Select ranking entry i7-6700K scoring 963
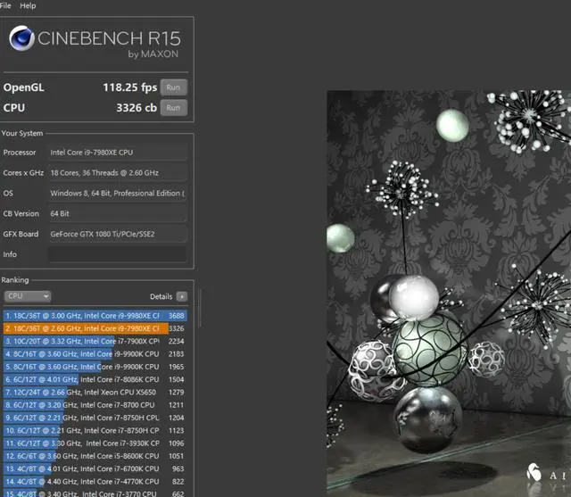Image resolution: width=571 pixels, height=497 pixels. pos(95,468)
